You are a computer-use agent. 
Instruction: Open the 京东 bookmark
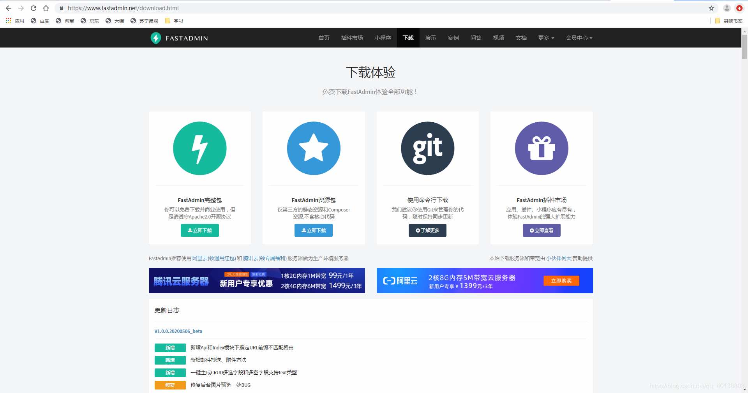[x=90, y=21]
